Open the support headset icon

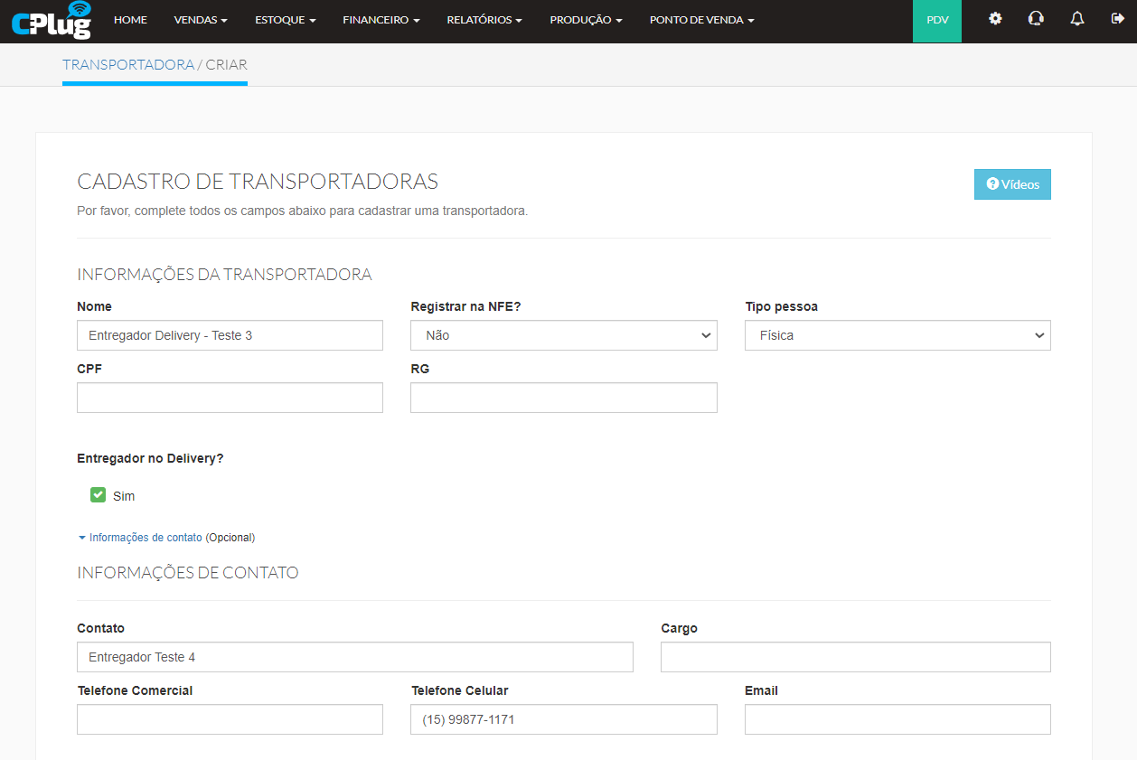1036,18
